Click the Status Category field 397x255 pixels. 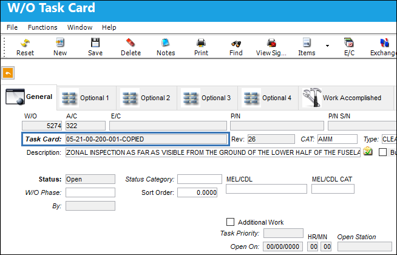200,179
